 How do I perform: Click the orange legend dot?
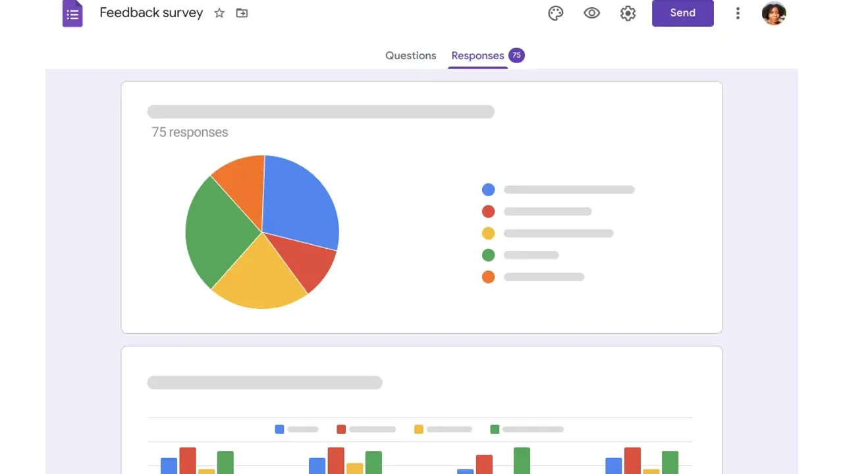488,277
